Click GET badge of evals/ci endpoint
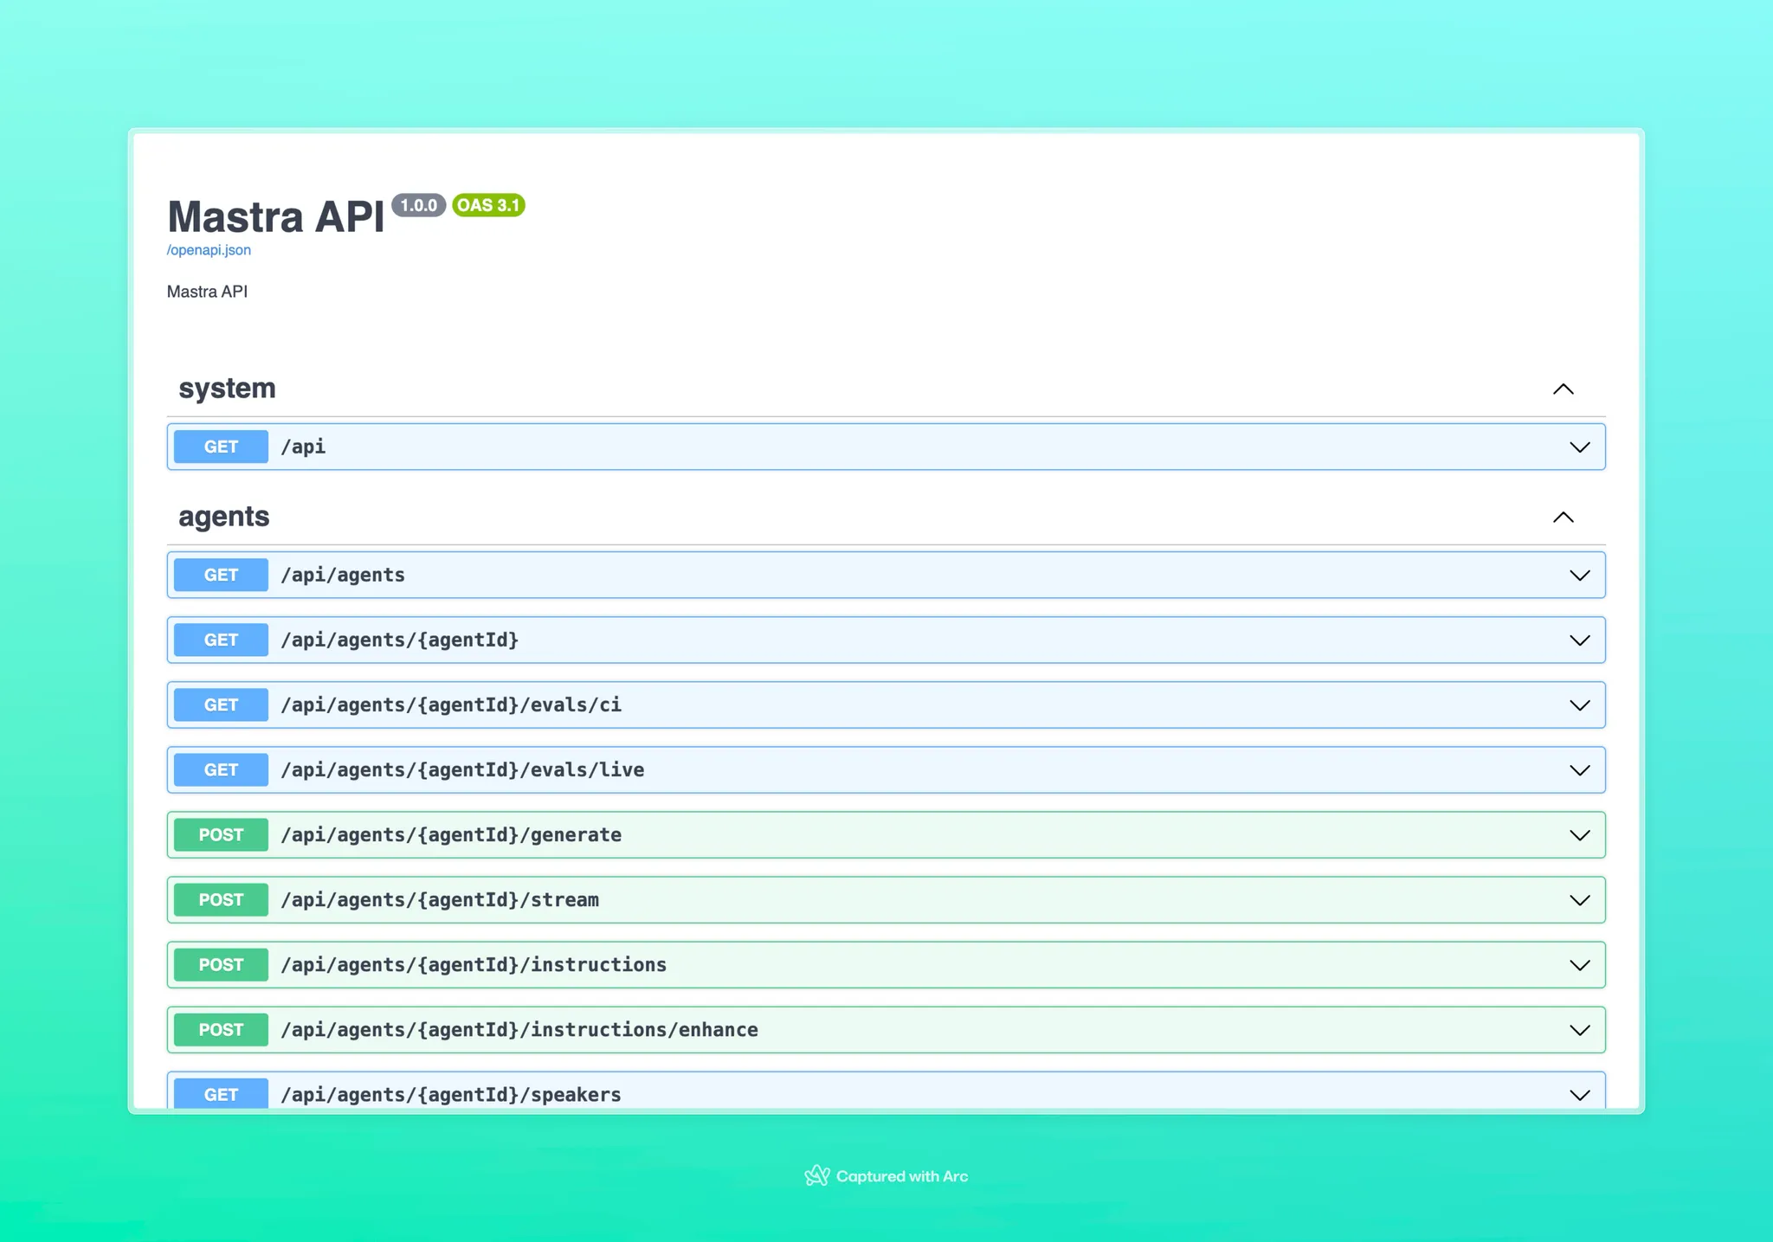 tap(221, 705)
